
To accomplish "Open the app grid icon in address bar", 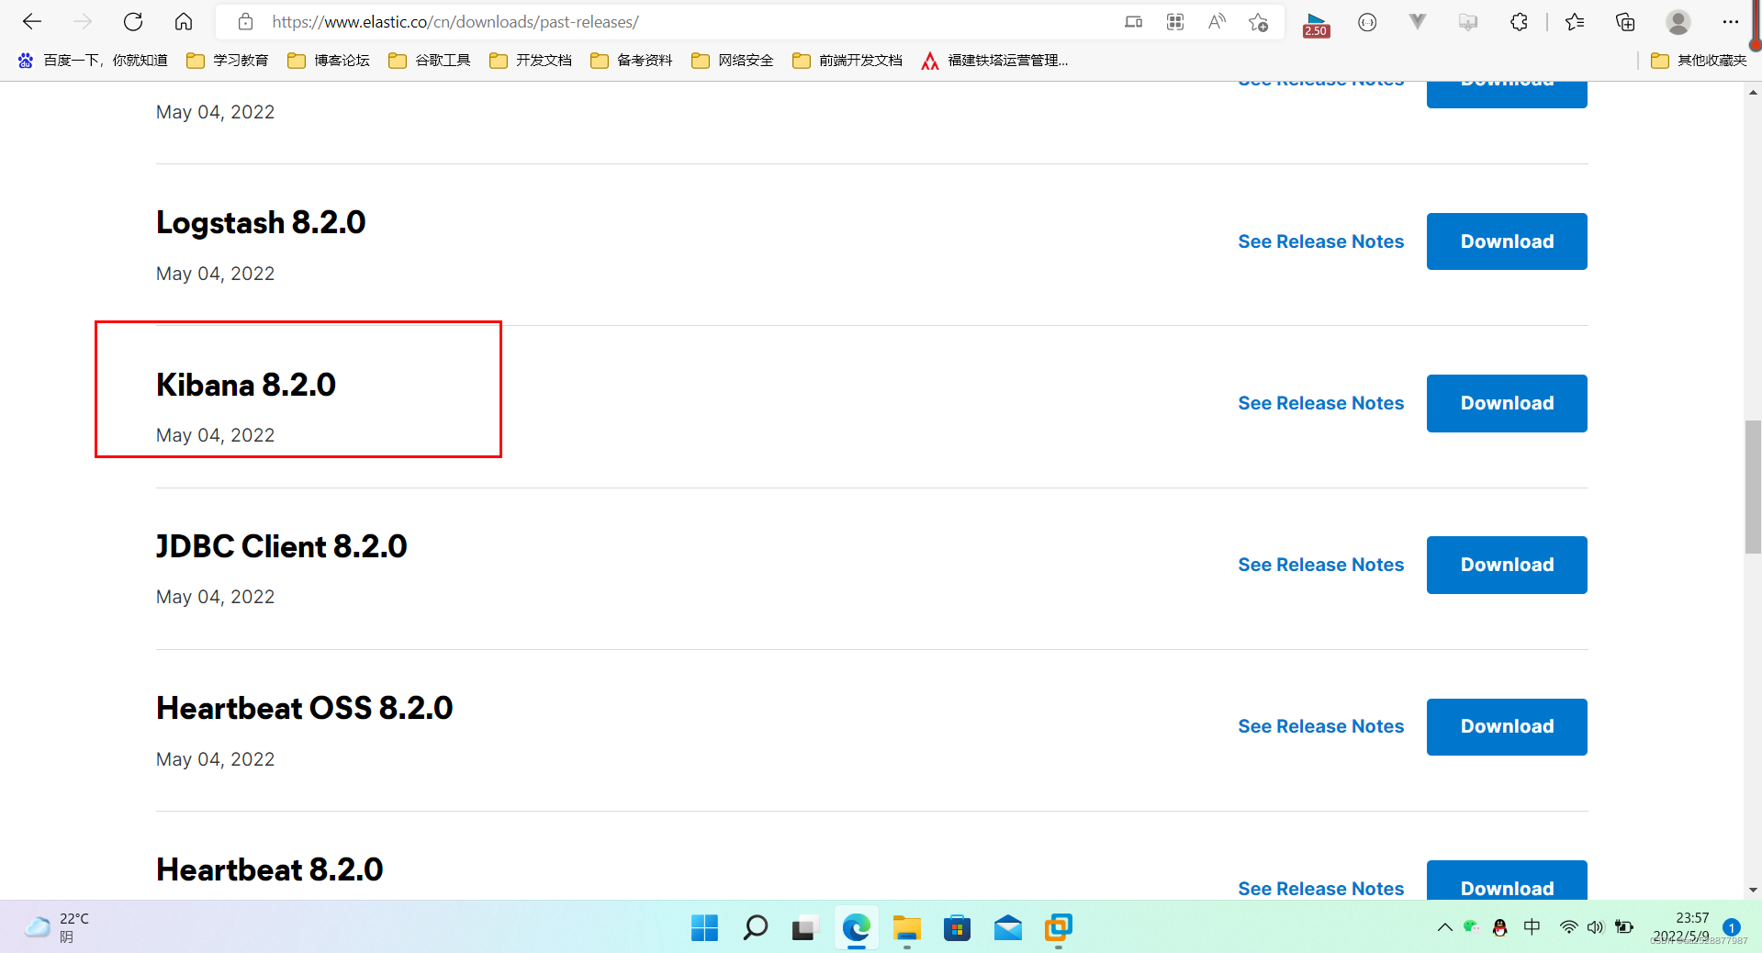I will coord(1175,22).
